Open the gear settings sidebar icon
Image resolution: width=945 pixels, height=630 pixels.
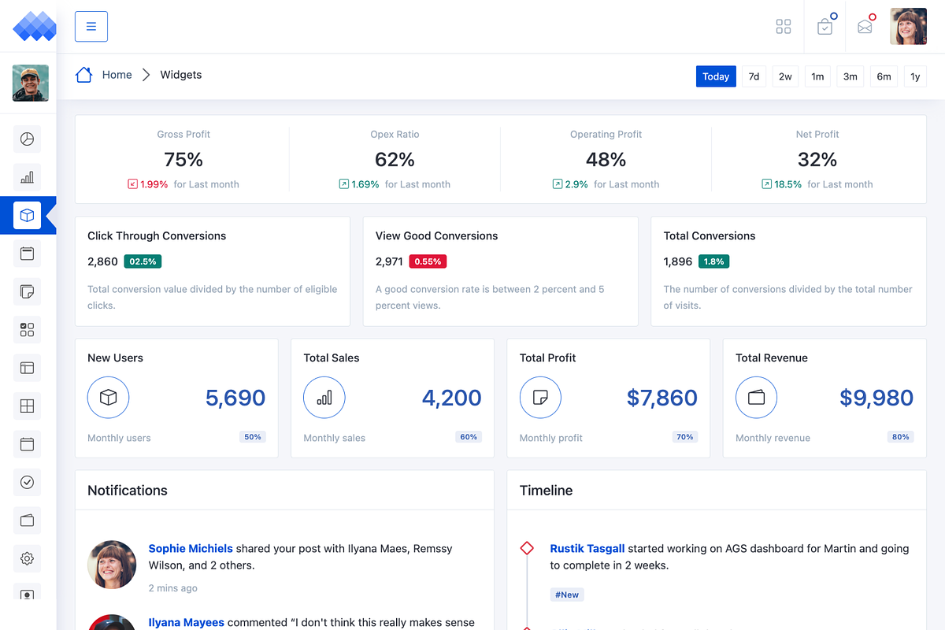[27, 558]
